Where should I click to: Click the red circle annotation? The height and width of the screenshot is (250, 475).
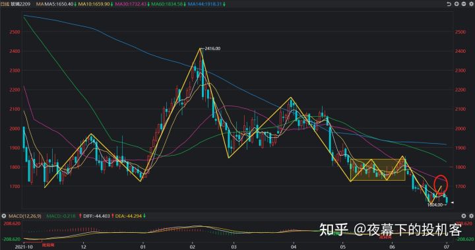coord(441,184)
